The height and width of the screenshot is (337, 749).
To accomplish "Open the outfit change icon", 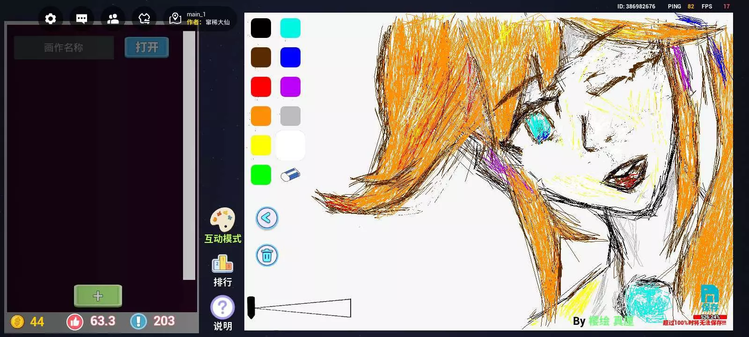I will 144,19.
